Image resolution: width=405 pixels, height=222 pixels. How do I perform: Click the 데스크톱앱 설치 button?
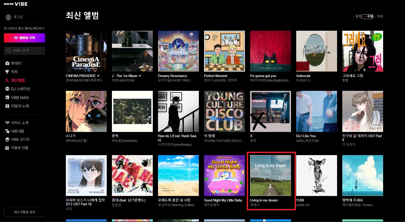[24, 212]
